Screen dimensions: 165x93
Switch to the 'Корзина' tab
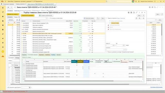[x=24, y=55]
